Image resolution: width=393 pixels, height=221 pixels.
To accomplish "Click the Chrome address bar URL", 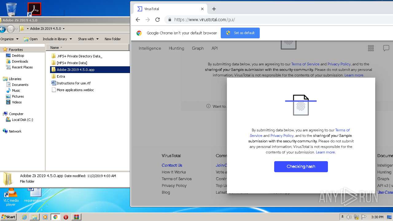I will [x=204, y=20].
